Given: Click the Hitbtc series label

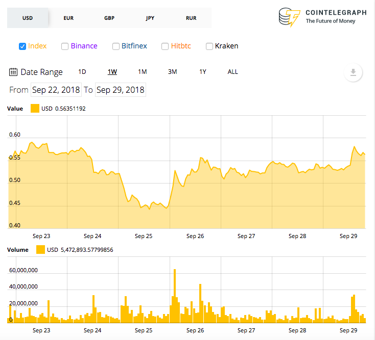Looking at the screenshot, I should tap(181, 46).
